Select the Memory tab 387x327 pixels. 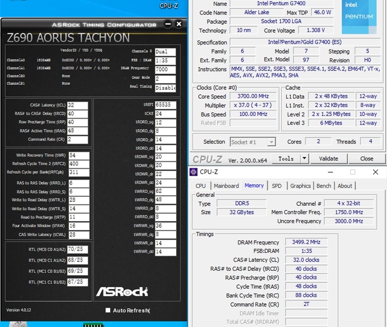(254, 186)
